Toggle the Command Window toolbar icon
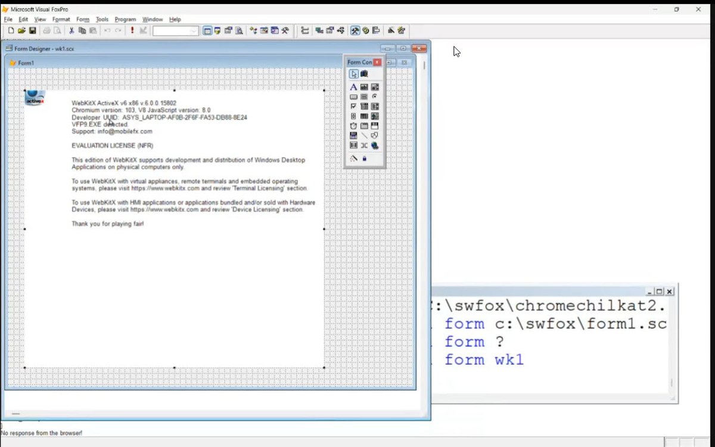715x447 pixels. pyautogui.click(x=207, y=30)
